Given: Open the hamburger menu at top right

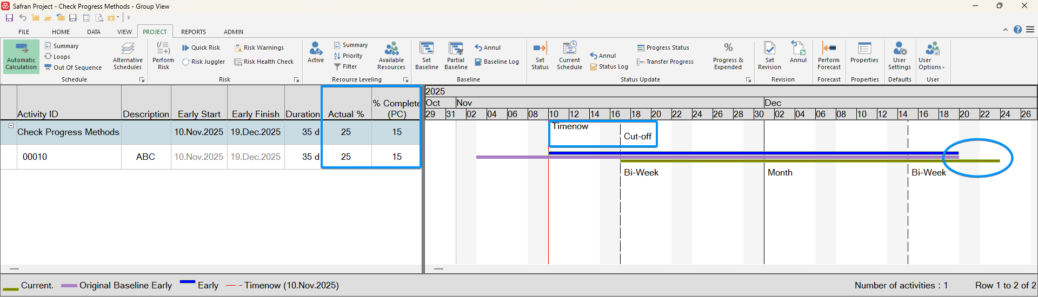Looking at the screenshot, I should pyautogui.click(x=1030, y=30).
